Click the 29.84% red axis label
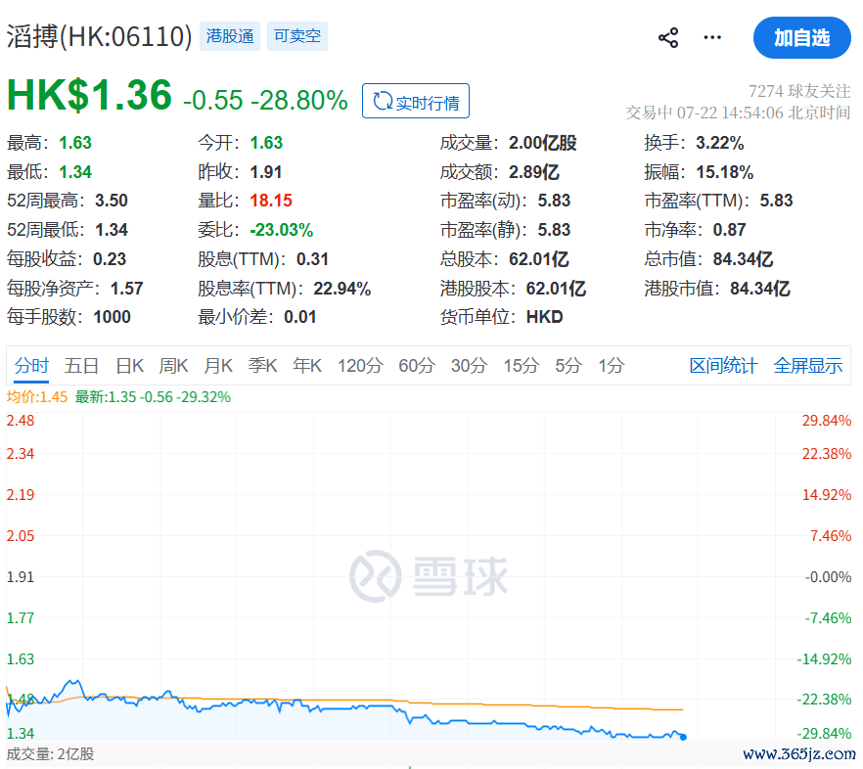 tap(826, 421)
